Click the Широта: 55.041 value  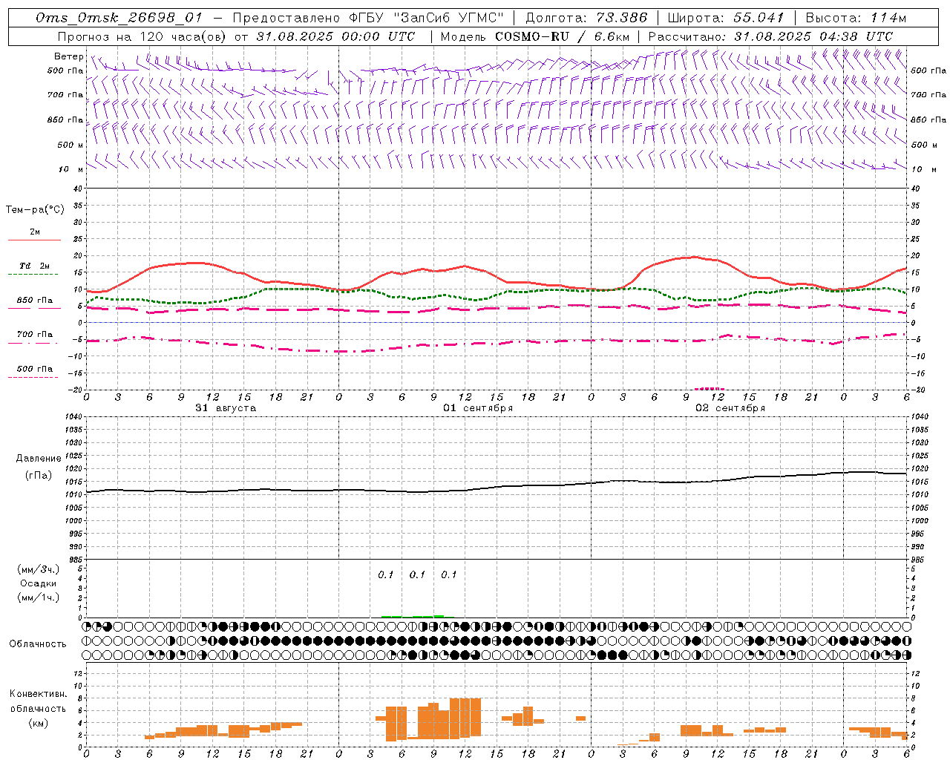(x=726, y=18)
